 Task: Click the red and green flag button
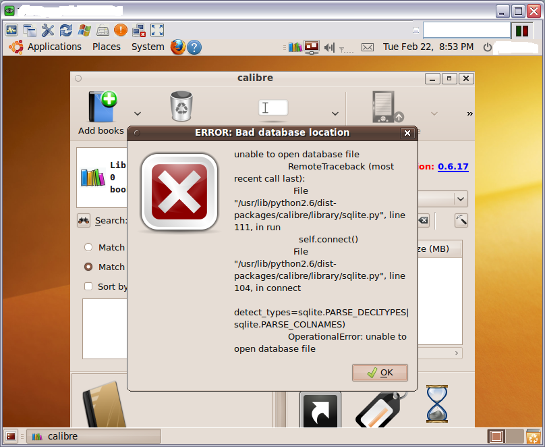click(x=522, y=30)
